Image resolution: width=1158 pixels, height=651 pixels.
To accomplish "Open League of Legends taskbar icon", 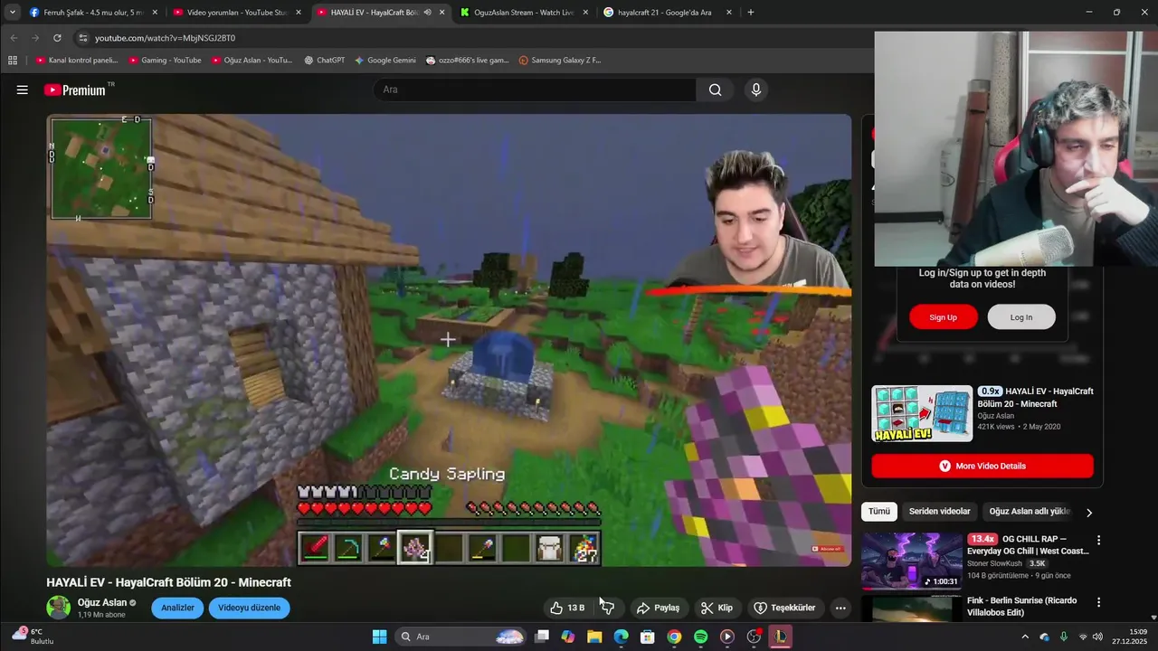I will [x=780, y=637].
